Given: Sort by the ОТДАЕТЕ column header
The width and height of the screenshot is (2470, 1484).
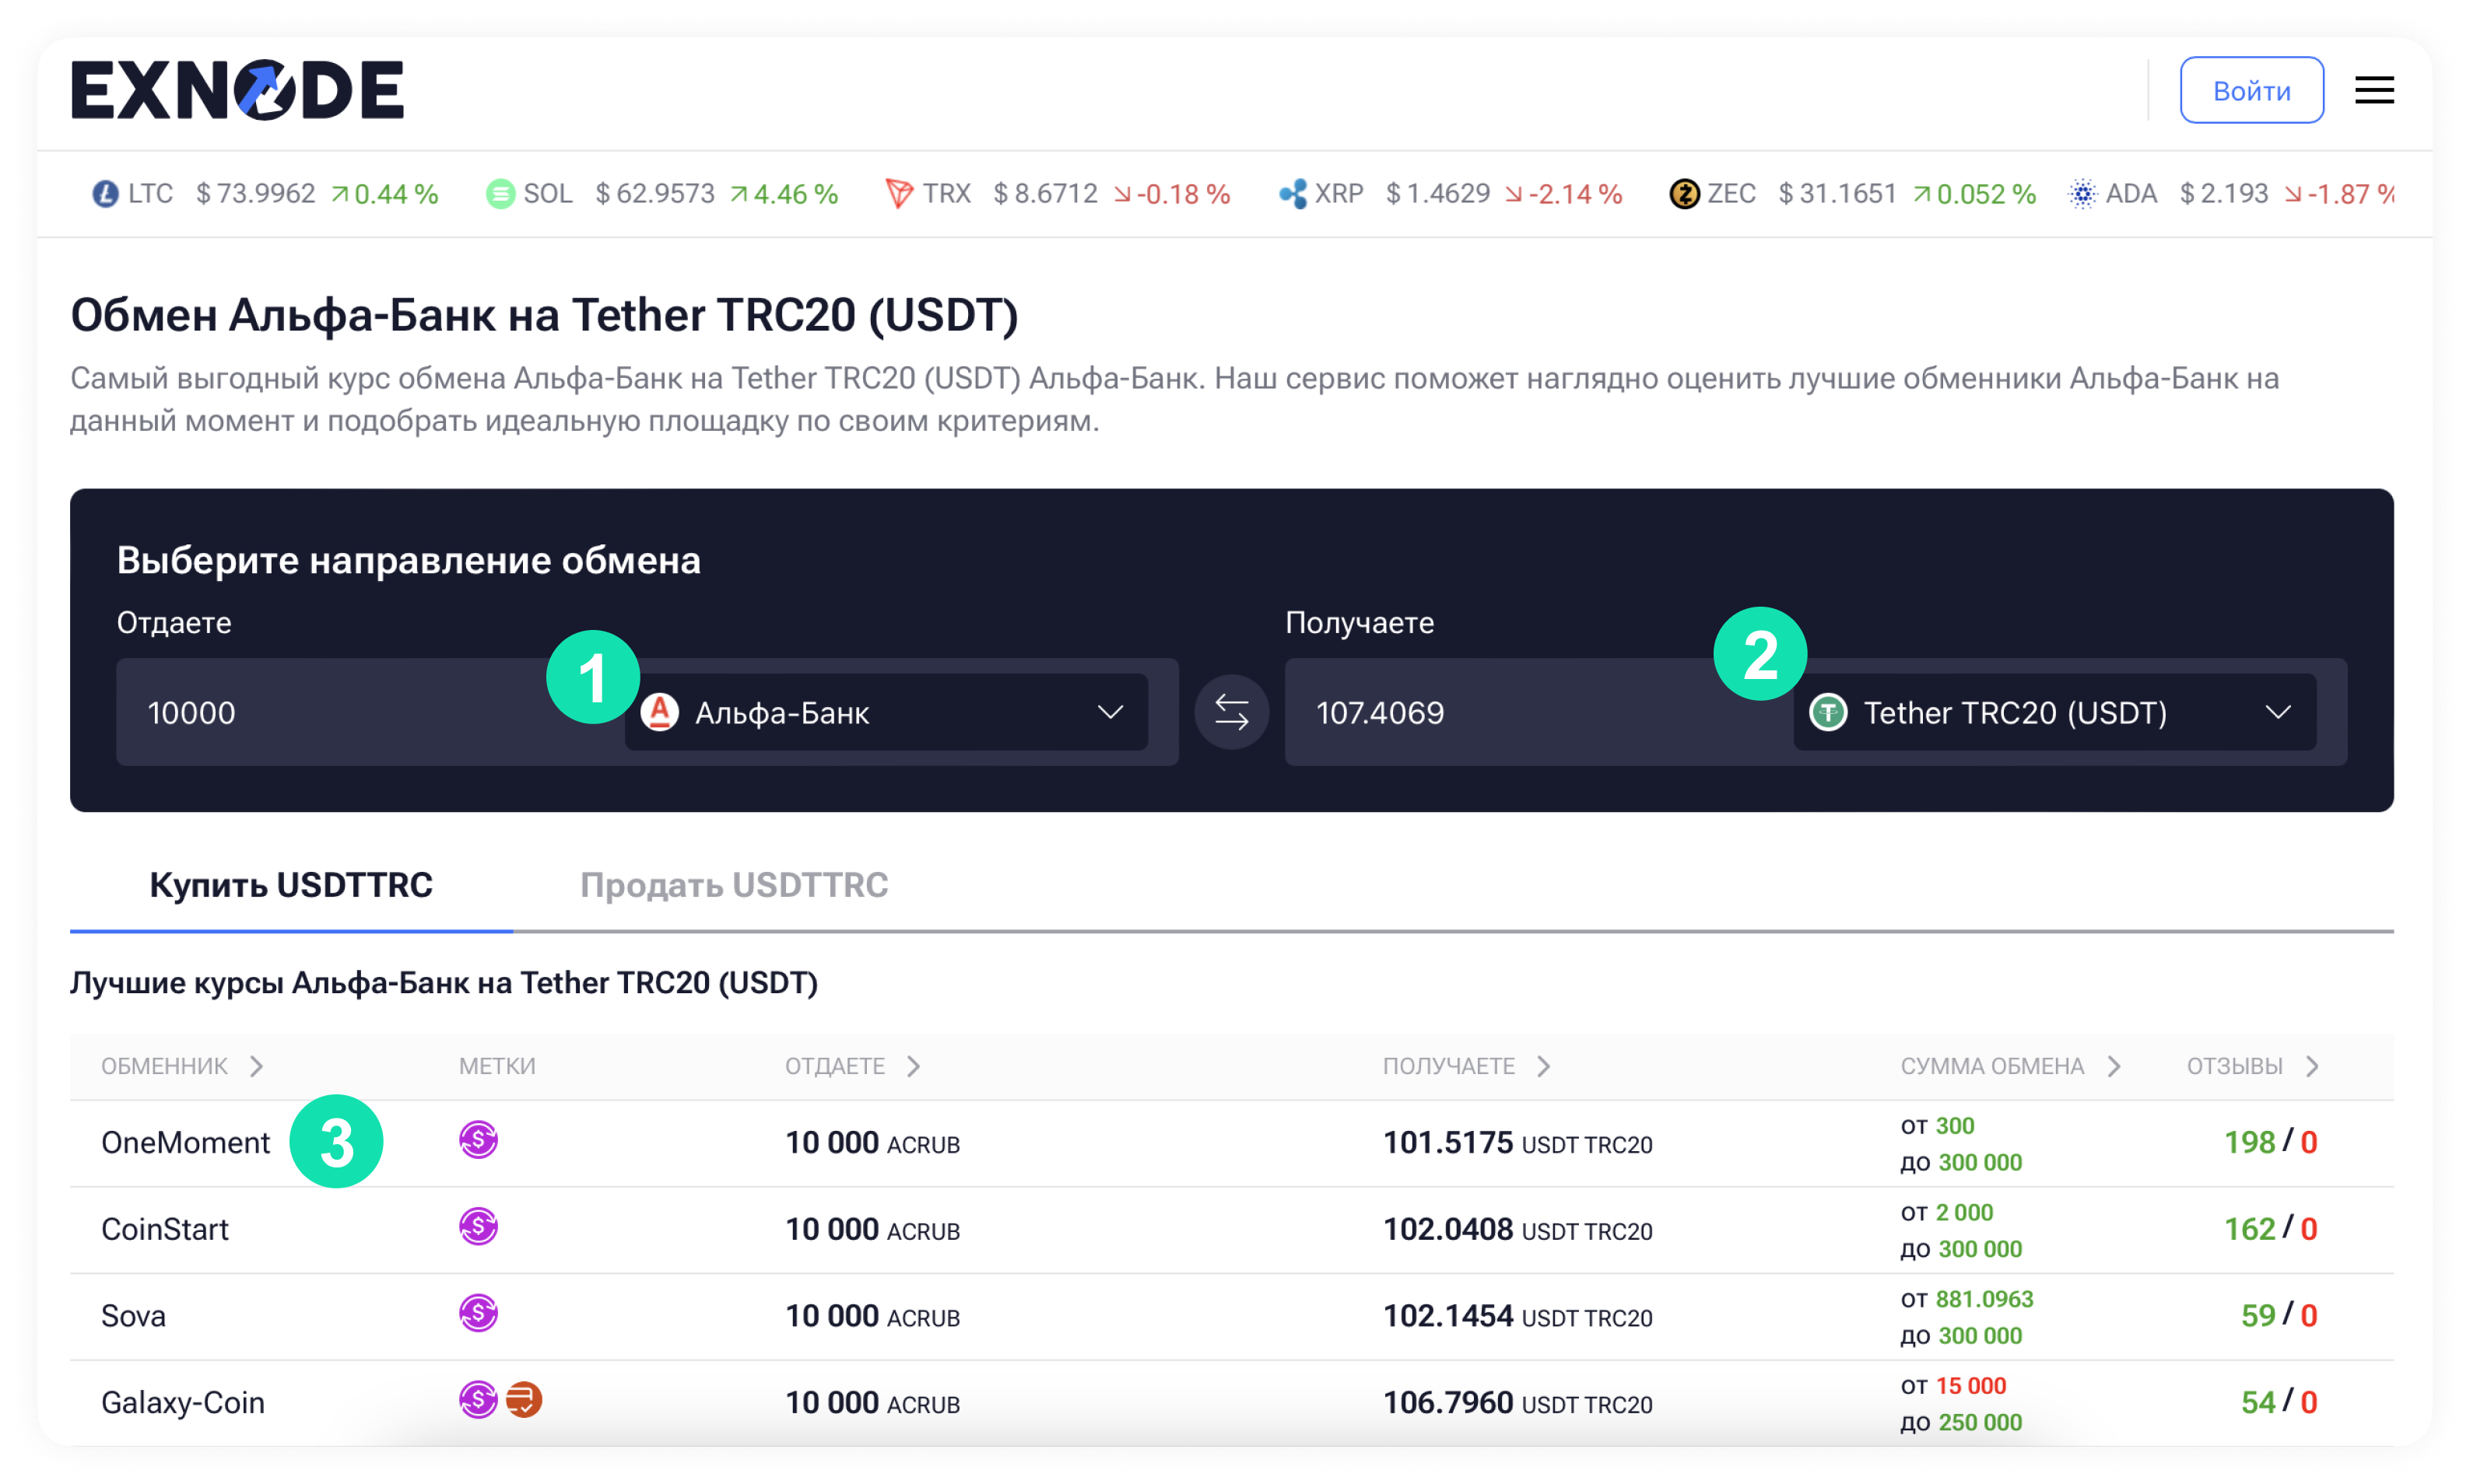Looking at the screenshot, I should point(854,1066).
